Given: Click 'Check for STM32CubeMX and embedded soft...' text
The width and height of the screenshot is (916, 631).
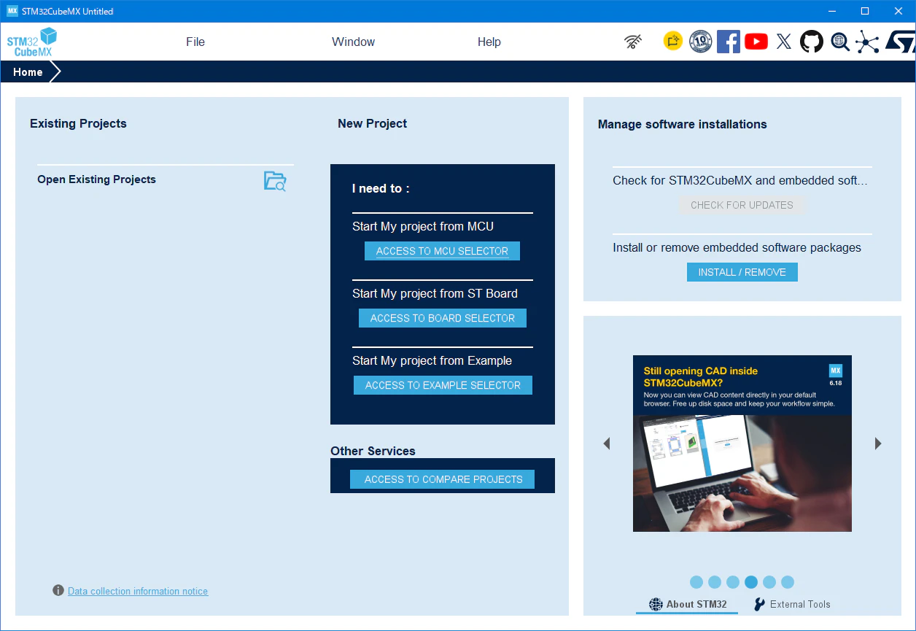Looking at the screenshot, I should [740, 180].
